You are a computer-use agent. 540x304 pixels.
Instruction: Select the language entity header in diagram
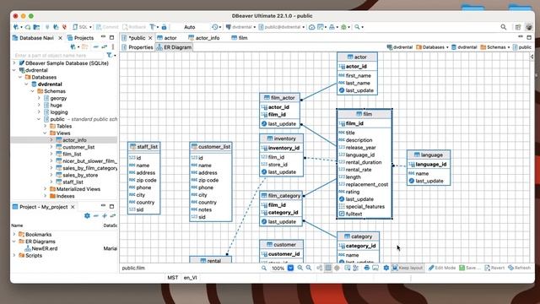pos(429,155)
